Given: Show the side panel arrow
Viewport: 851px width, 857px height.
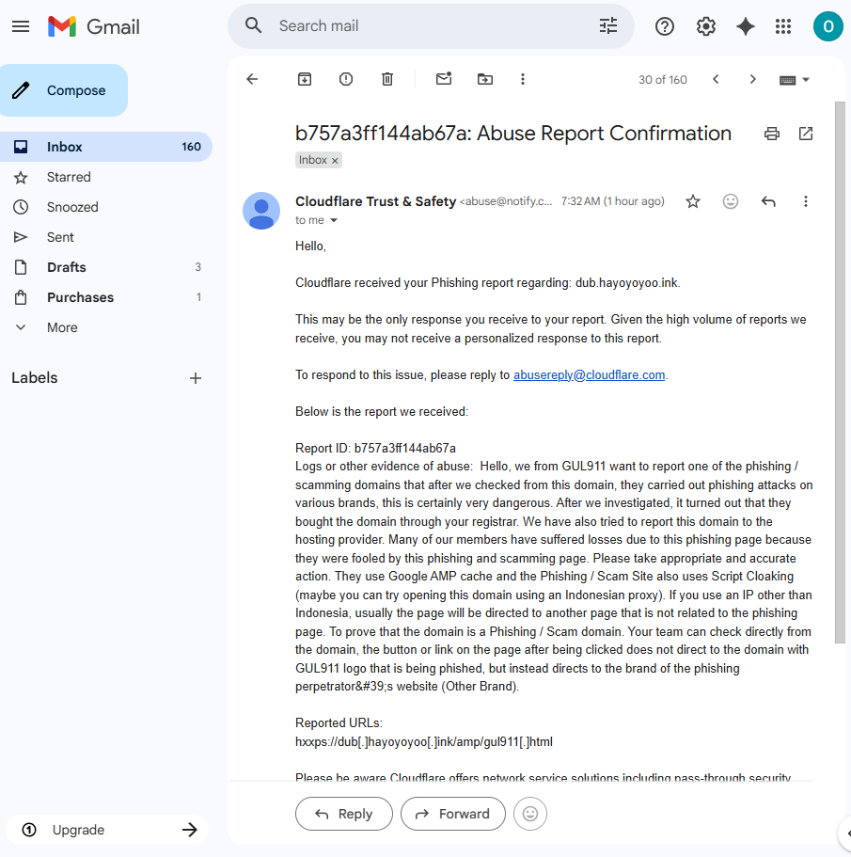Looking at the screenshot, I should pos(846,833).
